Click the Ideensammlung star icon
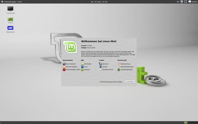This screenshot has width=198, height=124. coord(119,64)
